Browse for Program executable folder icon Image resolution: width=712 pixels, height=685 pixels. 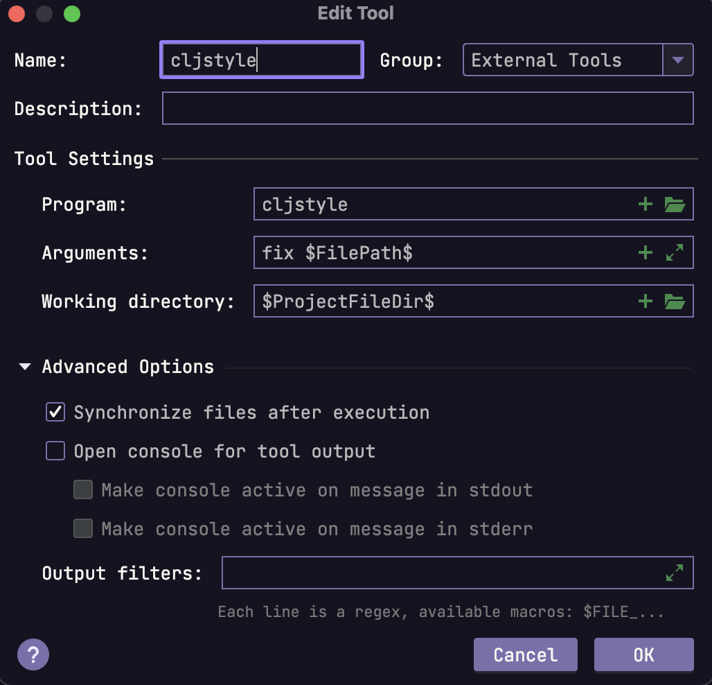[x=675, y=204]
